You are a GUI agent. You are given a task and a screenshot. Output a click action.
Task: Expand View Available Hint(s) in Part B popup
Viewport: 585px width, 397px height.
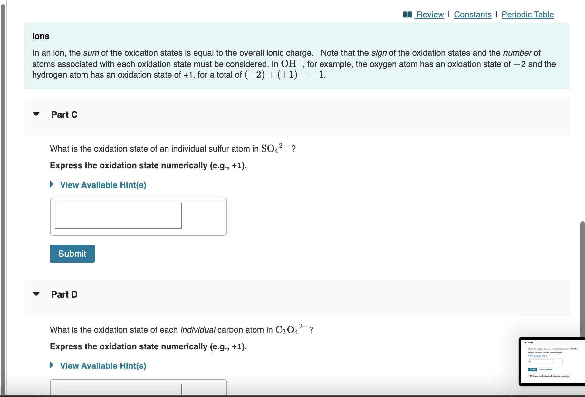point(539,356)
